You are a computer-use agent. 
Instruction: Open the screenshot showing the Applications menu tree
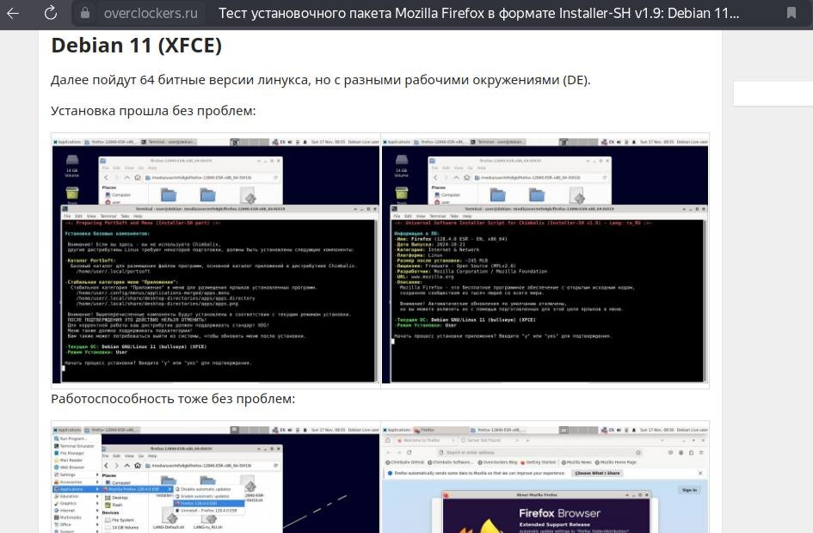point(216,479)
